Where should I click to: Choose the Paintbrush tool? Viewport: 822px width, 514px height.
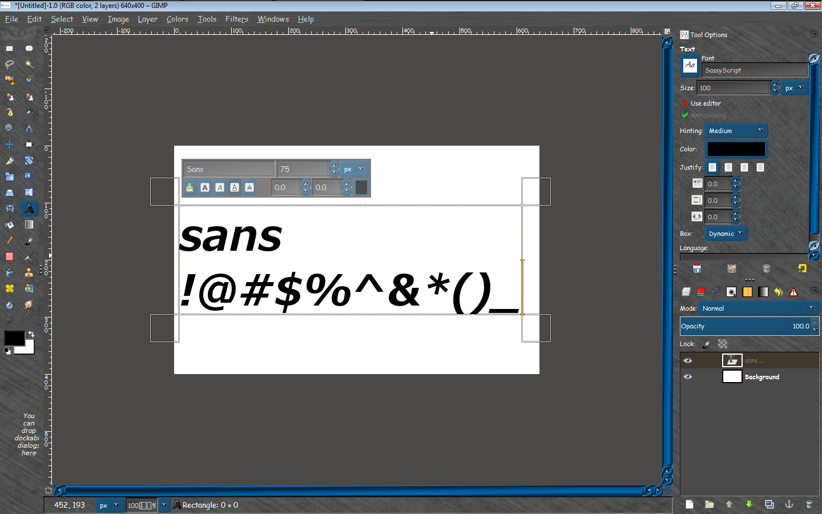(x=29, y=240)
